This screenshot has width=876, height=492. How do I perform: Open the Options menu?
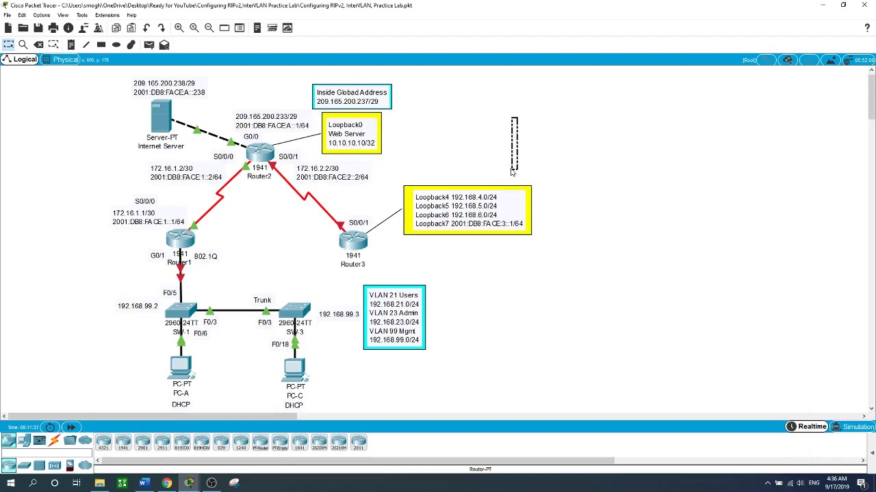(41, 15)
